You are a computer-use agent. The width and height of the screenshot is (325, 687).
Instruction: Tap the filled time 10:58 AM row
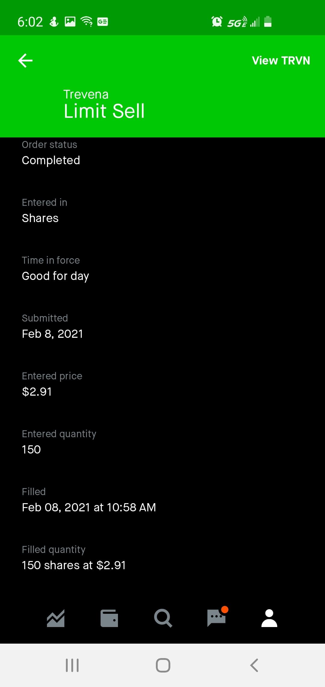(89, 507)
